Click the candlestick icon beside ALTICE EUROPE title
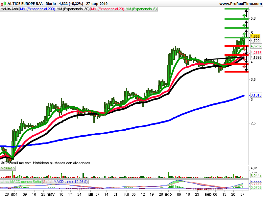Screen dimensions: 263x197 [4, 4]
